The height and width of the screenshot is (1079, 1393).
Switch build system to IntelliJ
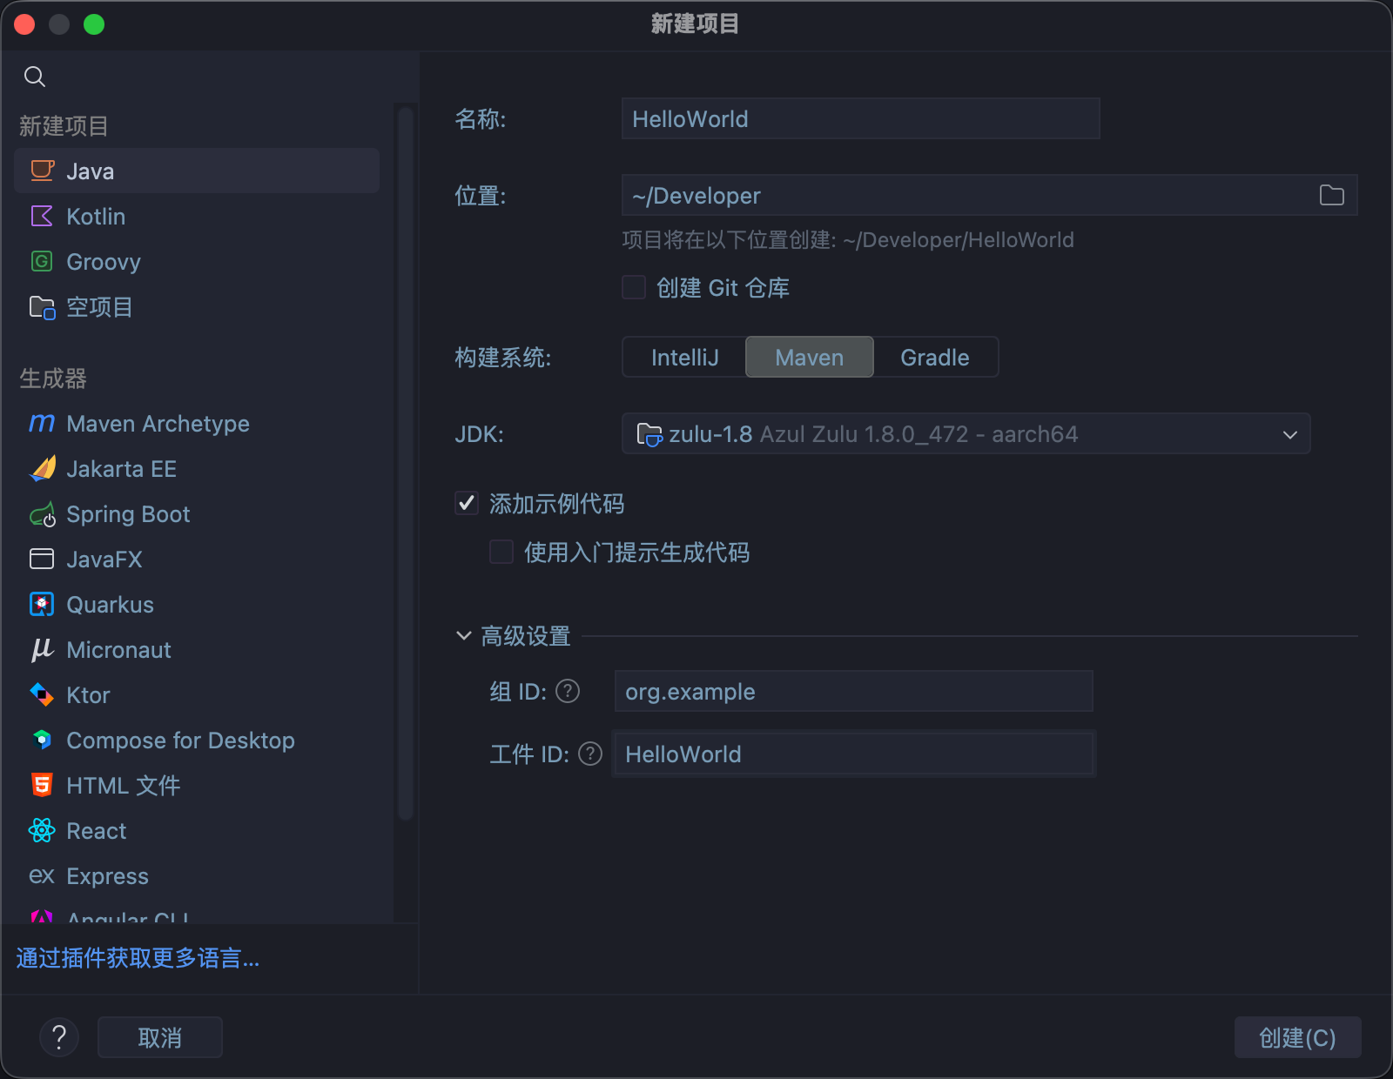coord(684,358)
